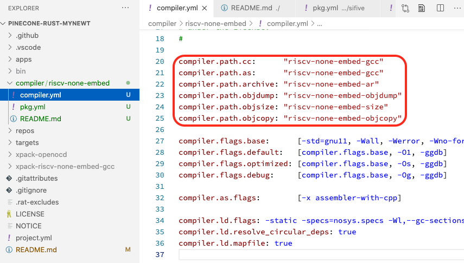
Task: Click the hex/binary file view icon
Action: tap(422, 8)
